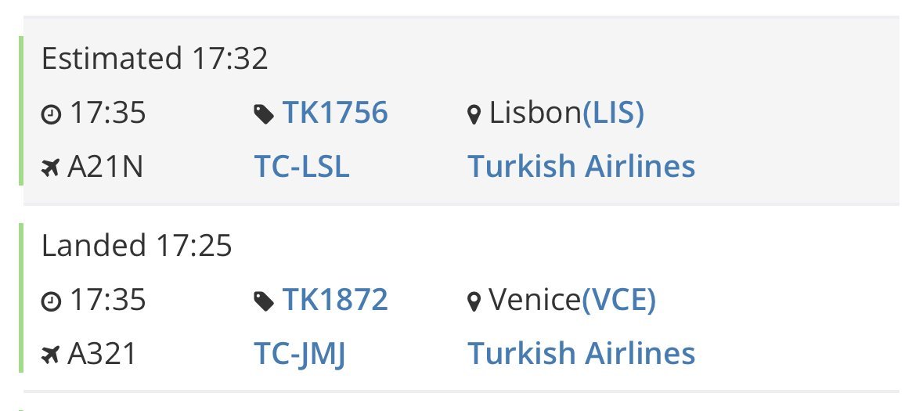Select the Estimated 17:32 status text
The width and height of the screenshot is (923, 411).
(154, 59)
